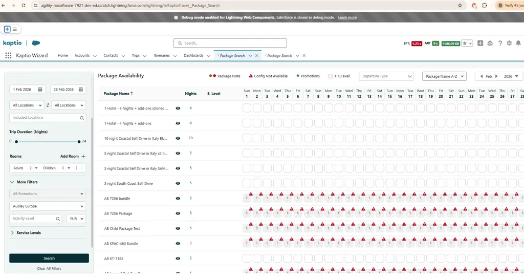Open the Home tab
The height and width of the screenshot is (280, 524).
pyautogui.click(x=63, y=55)
